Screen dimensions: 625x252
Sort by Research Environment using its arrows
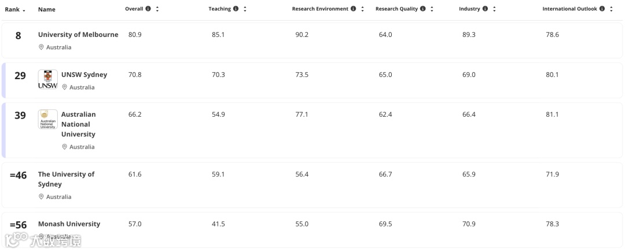362,9
